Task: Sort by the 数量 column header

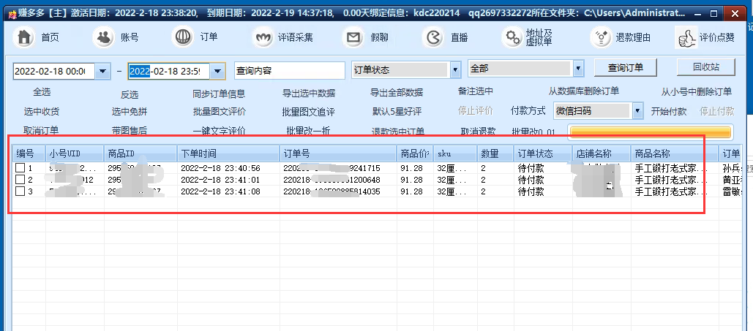Action: 495,153
